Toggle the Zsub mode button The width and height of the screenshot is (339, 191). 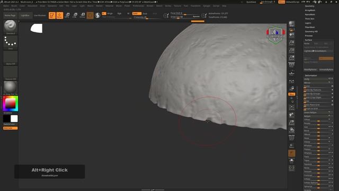click(145, 13)
